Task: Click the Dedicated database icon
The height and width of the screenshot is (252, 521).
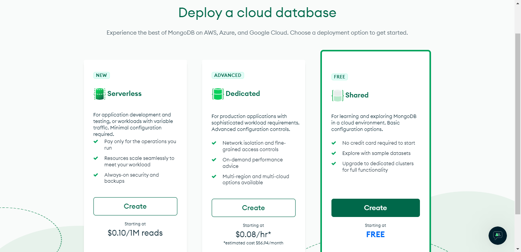Action: click(x=218, y=94)
